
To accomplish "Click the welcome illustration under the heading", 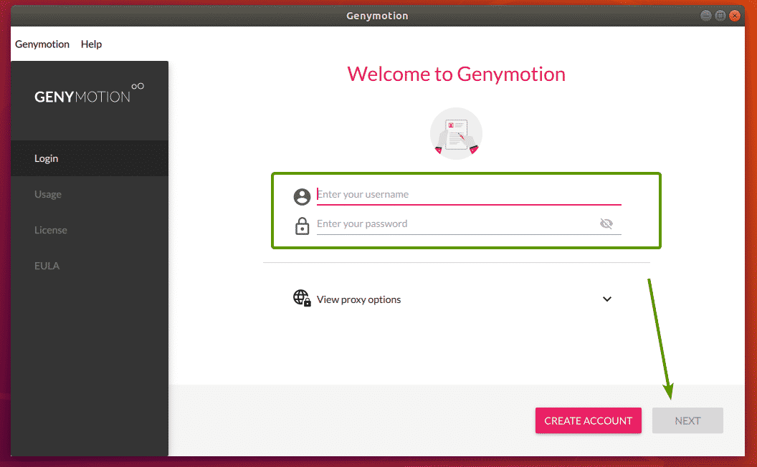I will [x=456, y=134].
